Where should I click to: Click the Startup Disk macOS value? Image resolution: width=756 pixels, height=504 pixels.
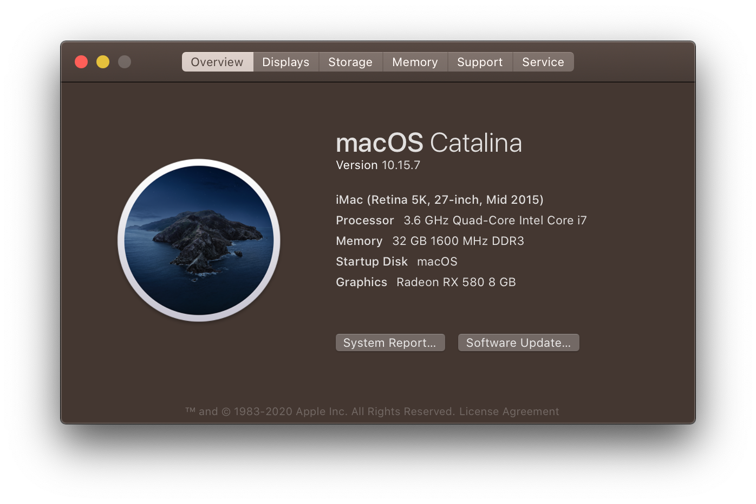(437, 262)
